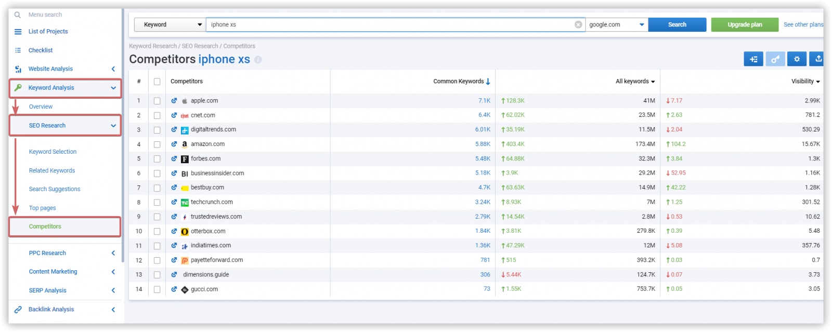Click the Backlink Analysis chain icon
This screenshot has height=332, width=832.
pyautogui.click(x=18, y=310)
